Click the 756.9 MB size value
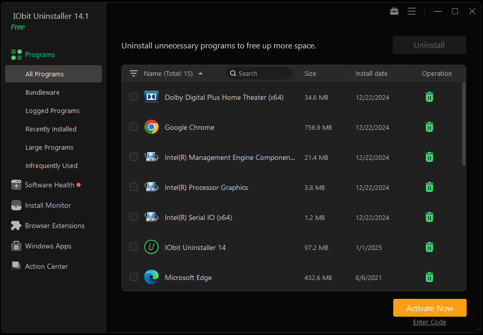 click(318, 127)
